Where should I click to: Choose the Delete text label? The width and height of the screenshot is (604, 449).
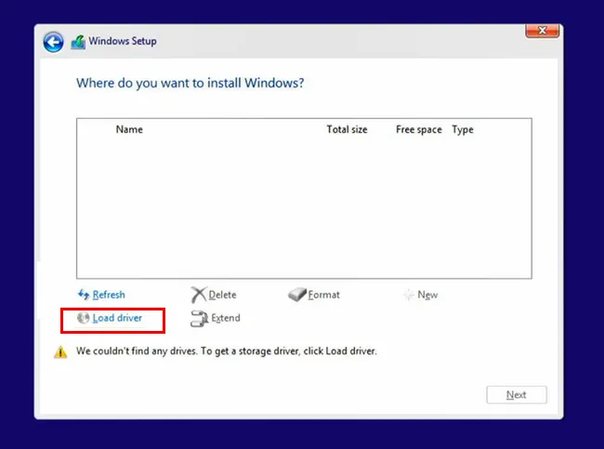[x=222, y=295]
